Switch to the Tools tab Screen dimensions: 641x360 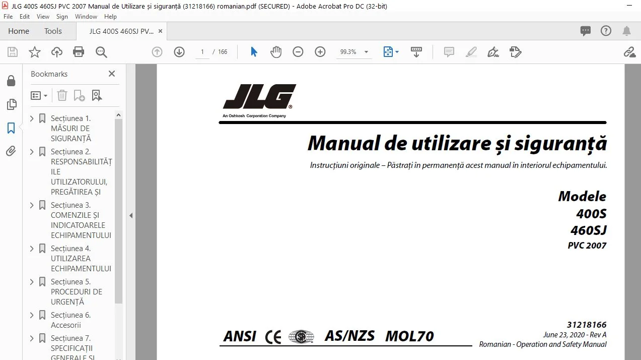click(53, 31)
